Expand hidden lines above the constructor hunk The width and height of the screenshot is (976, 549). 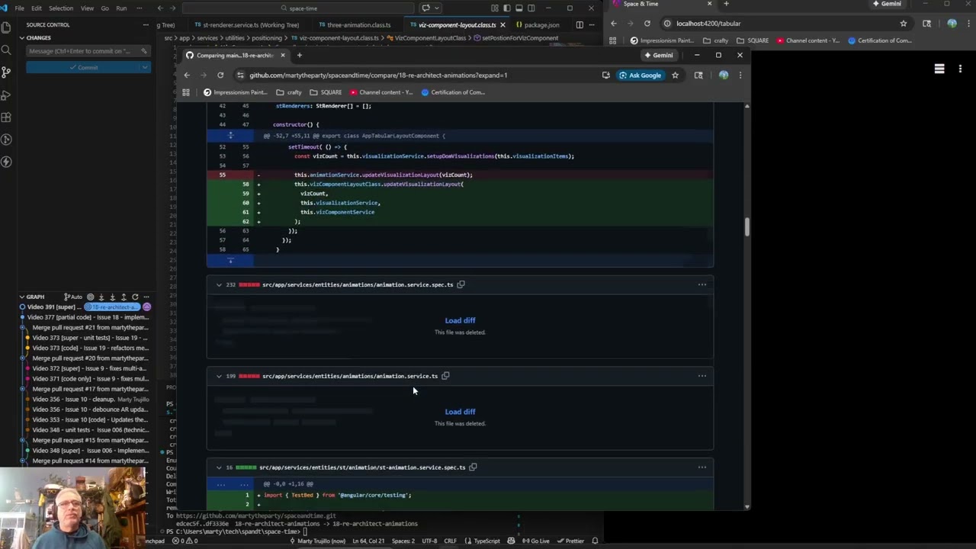230,136
